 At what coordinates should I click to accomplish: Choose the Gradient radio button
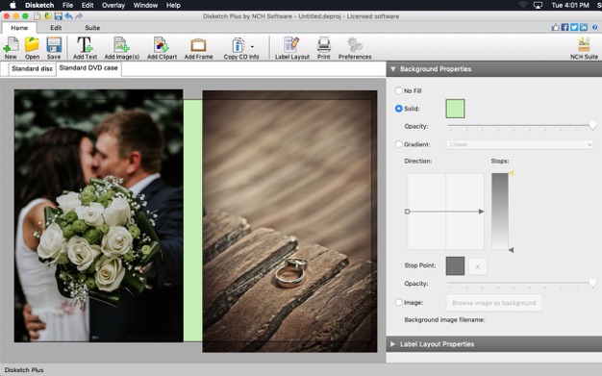[x=398, y=144]
